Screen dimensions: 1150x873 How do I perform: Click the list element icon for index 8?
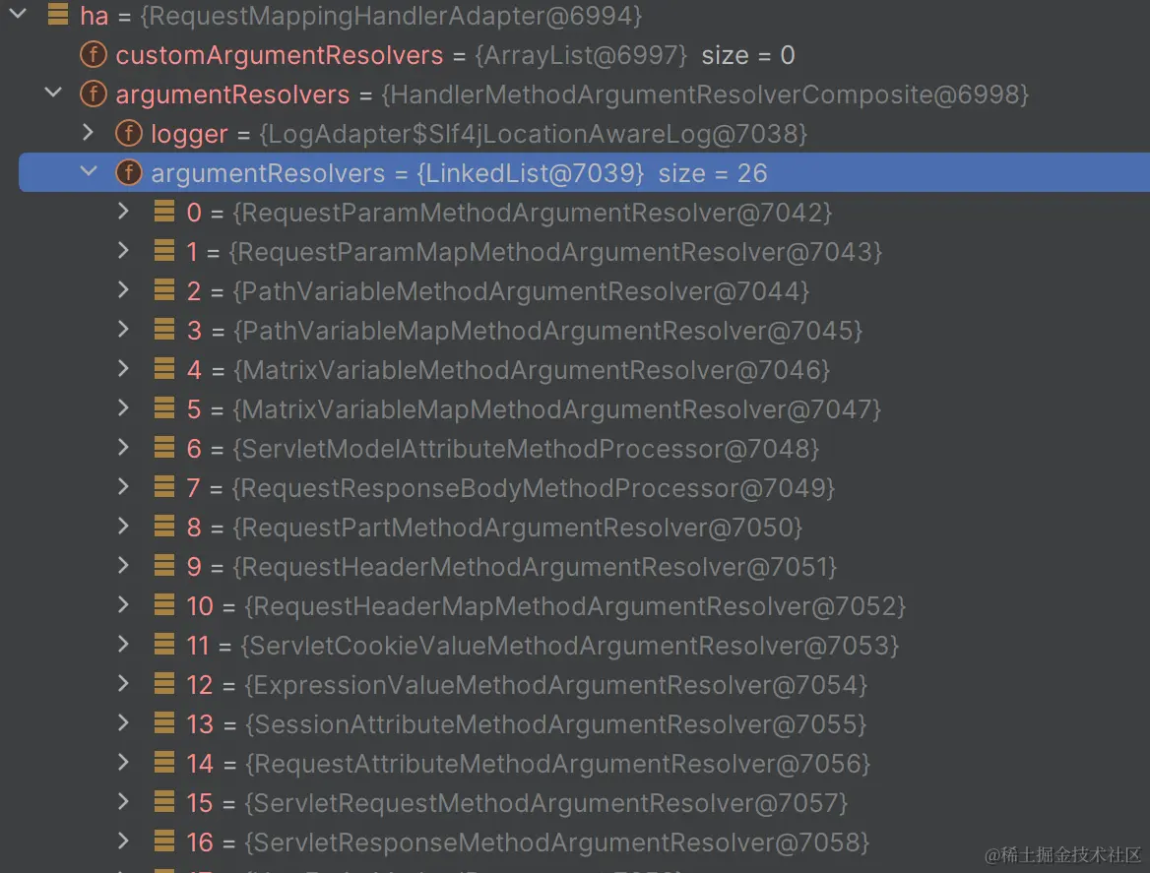164,527
